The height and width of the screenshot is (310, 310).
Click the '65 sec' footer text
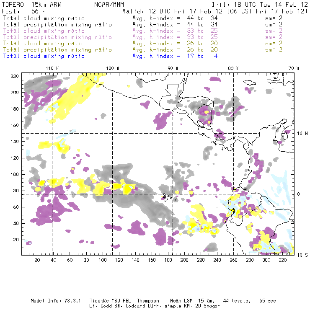coord(268,301)
